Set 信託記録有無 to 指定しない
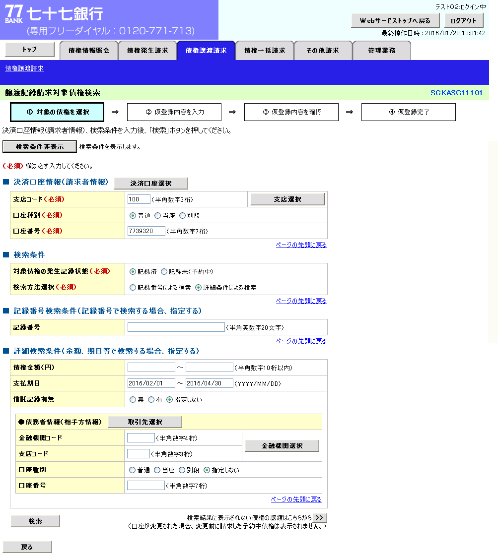The image size is (498, 560). 170,400
